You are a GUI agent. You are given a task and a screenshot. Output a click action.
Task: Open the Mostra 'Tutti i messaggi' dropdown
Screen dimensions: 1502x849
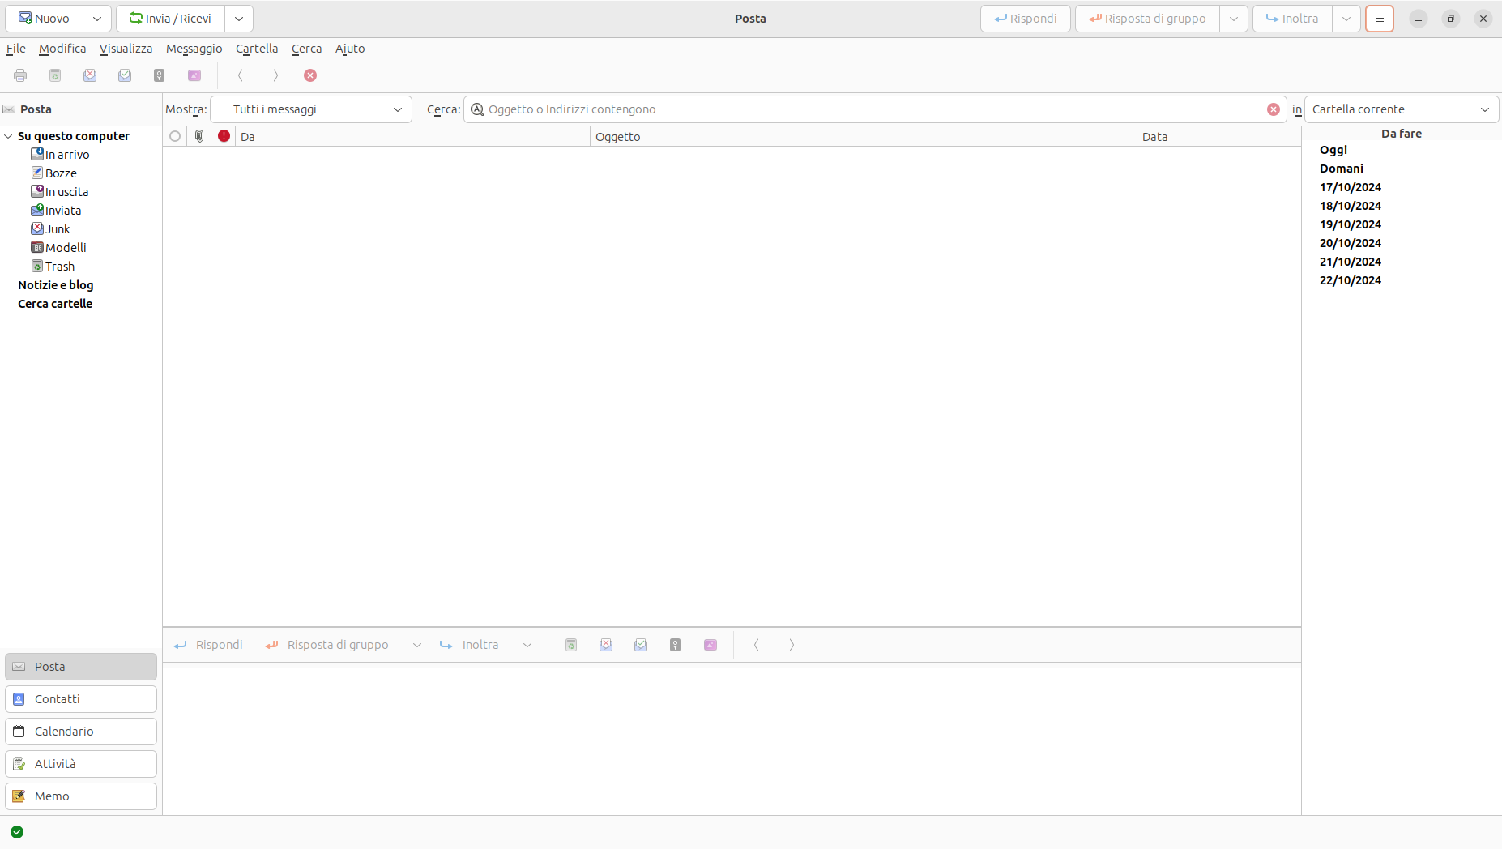(311, 109)
